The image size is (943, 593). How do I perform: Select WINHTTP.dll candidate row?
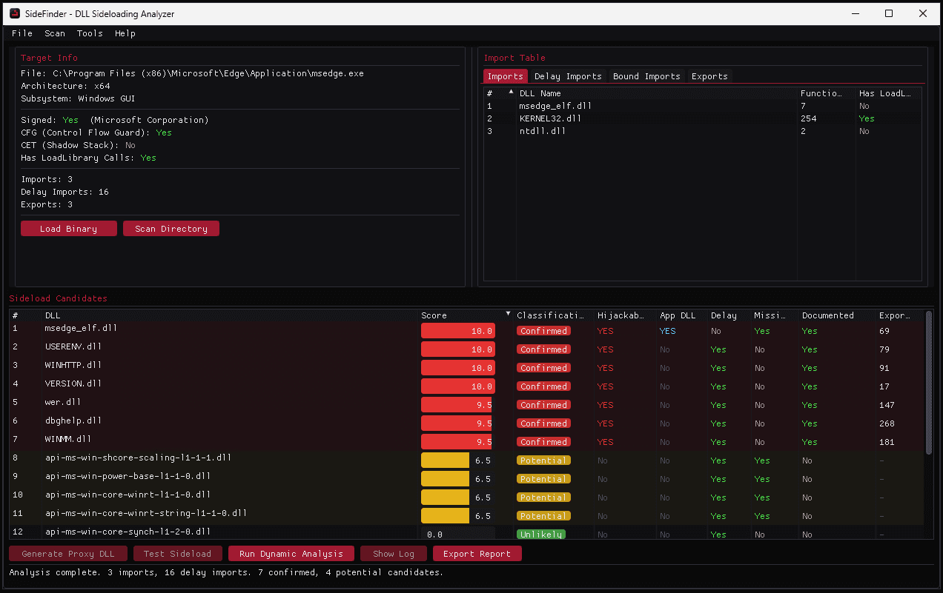(x=467, y=368)
